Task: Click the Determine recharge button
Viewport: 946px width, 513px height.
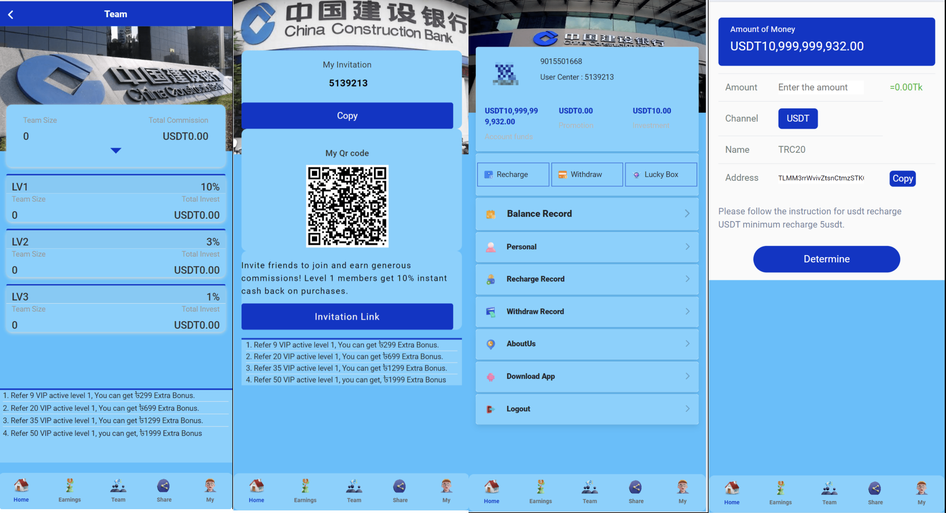Action: (x=827, y=258)
